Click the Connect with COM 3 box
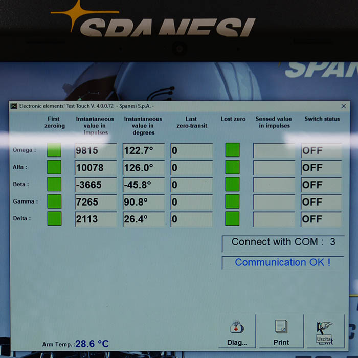Viewport: 358px width, 358px height. [x=283, y=242]
